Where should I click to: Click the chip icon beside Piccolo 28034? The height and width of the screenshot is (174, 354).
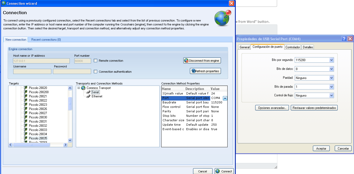[x=26, y=134]
